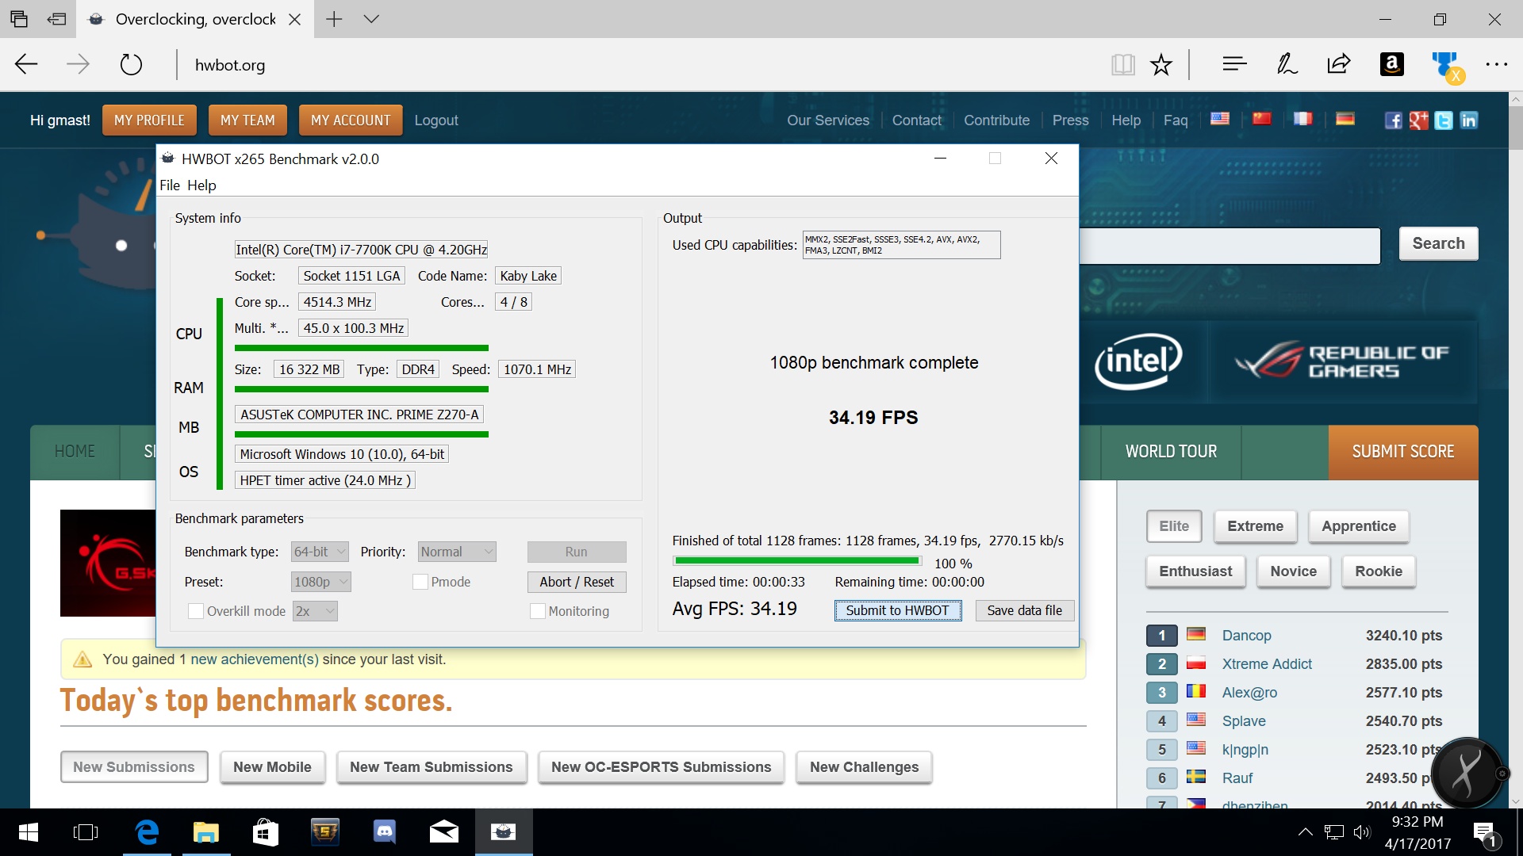
Task: Click the Edge forward arrow
Action: 78,64
